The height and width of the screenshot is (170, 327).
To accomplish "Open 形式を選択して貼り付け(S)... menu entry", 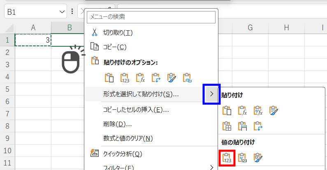I will click(x=141, y=94).
